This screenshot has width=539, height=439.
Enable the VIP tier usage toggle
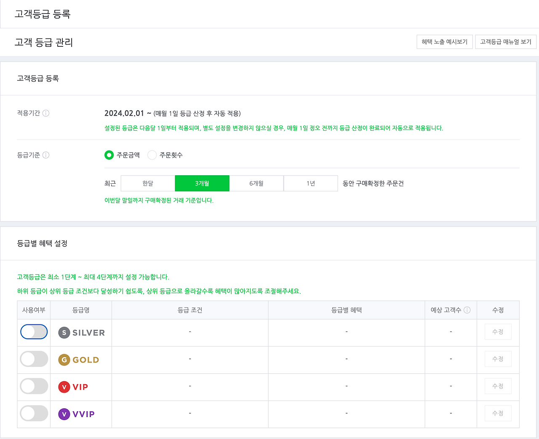tap(34, 386)
